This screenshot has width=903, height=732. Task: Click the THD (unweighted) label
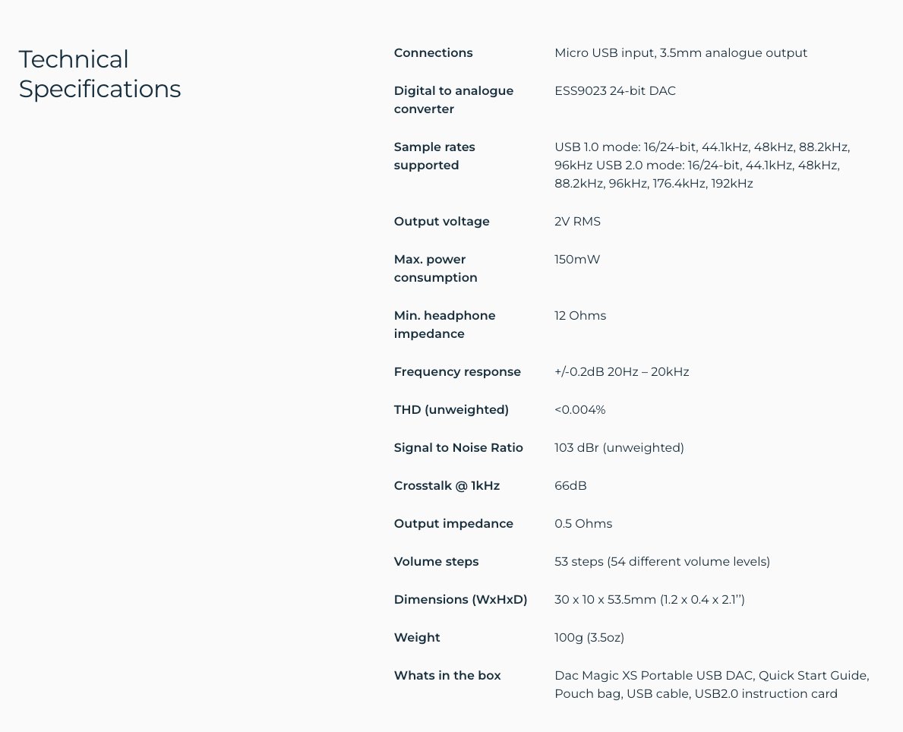click(x=451, y=409)
